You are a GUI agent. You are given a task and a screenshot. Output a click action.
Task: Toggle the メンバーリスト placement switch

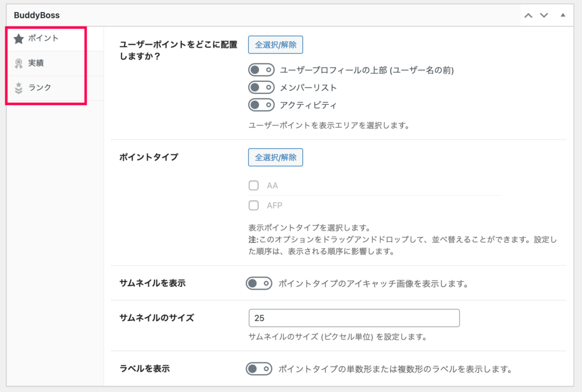point(261,87)
